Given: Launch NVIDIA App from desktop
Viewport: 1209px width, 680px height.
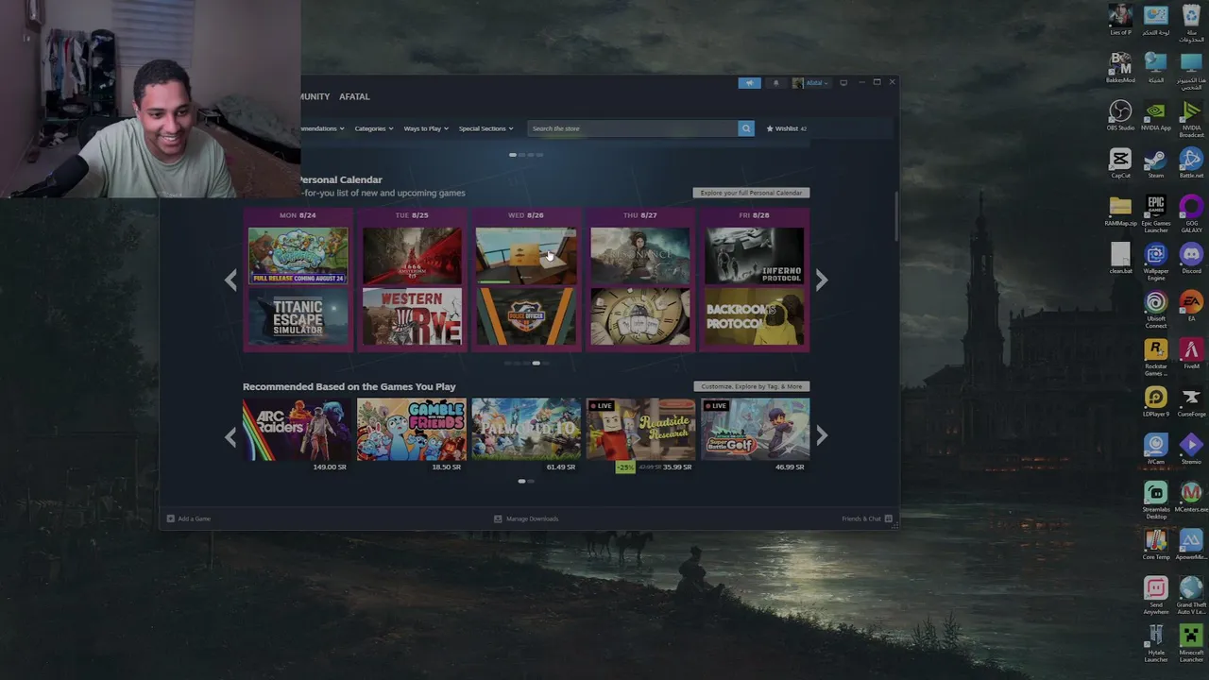Looking at the screenshot, I should click(x=1155, y=115).
